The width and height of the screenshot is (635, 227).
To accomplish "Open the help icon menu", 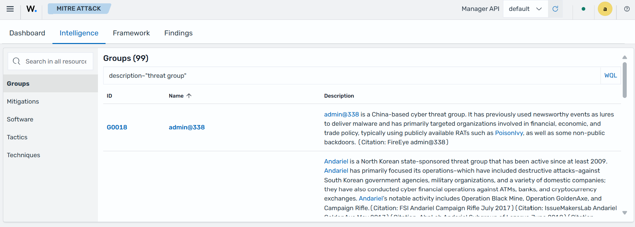I will tap(627, 9).
